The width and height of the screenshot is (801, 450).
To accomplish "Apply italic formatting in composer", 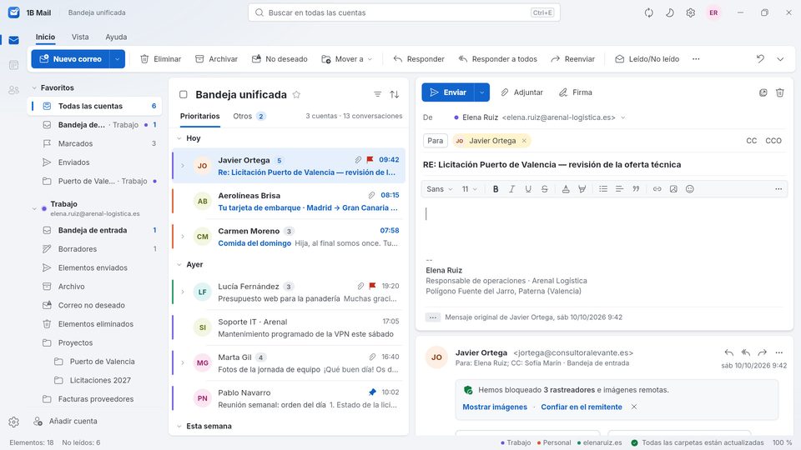I will (511, 189).
